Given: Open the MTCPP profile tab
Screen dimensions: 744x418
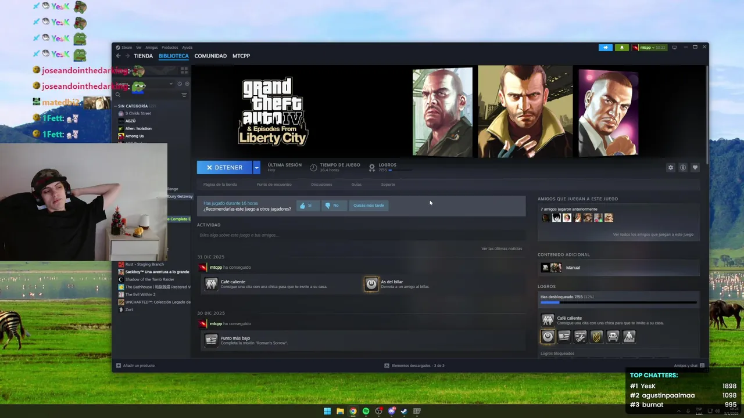Looking at the screenshot, I should pyautogui.click(x=241, y=56).
